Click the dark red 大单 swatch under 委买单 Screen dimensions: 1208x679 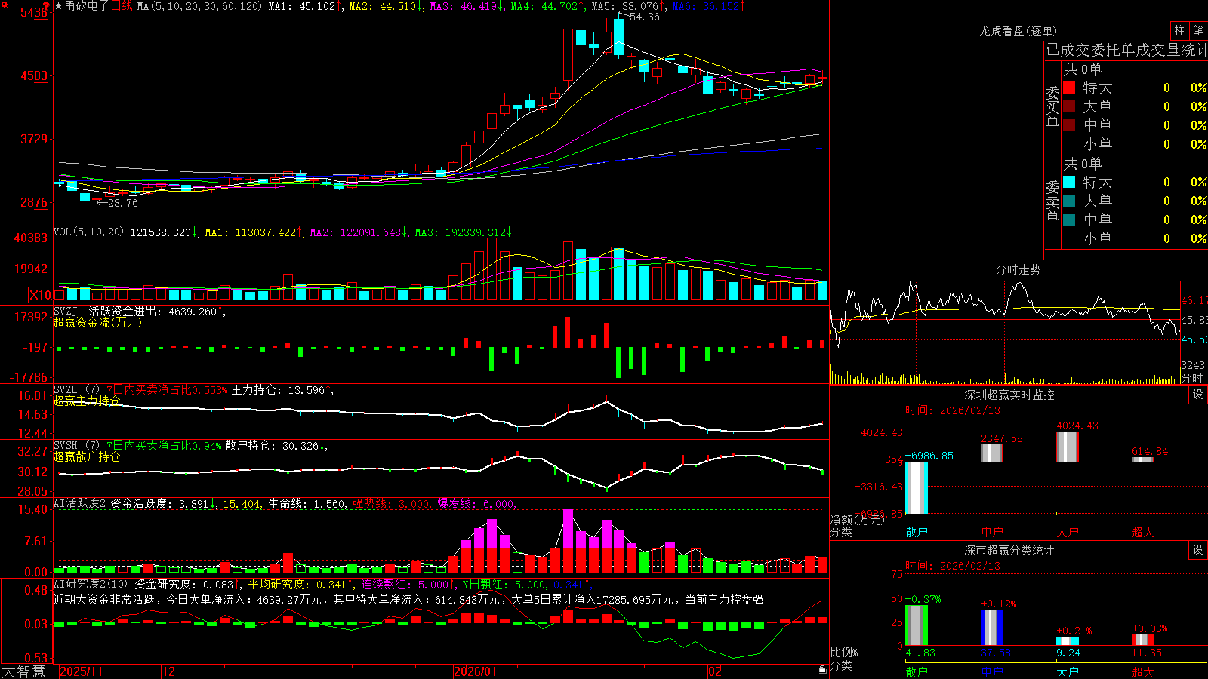point(1069,106)
